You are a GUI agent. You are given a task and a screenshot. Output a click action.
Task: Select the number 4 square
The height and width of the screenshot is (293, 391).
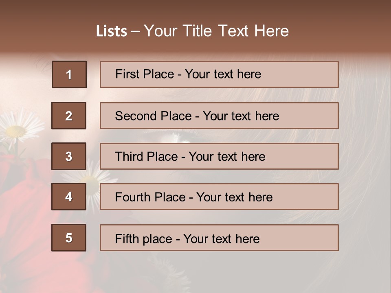click(x=69, y=197)
